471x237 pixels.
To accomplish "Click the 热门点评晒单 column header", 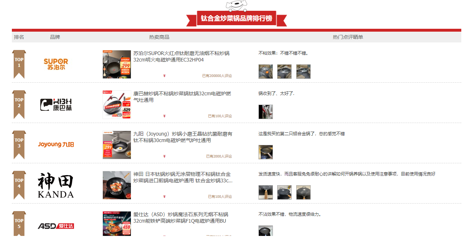I will 348,37.
